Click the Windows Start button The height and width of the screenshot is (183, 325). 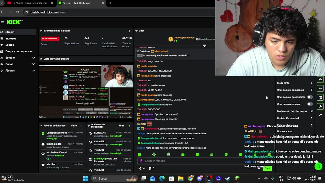point(86,178)
